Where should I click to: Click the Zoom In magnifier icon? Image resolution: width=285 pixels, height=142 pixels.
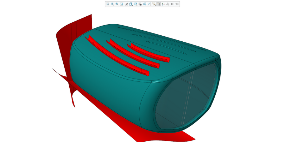[112, 4]
